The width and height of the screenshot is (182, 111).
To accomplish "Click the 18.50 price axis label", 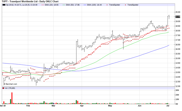I will [178, 26].
